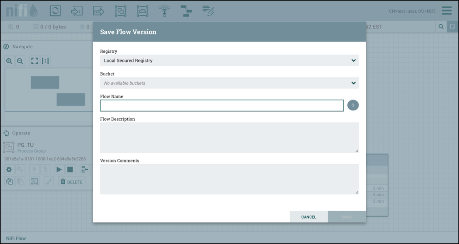
Task: Zoom in on the Navigate panel
Action: (x=9, y=61)
